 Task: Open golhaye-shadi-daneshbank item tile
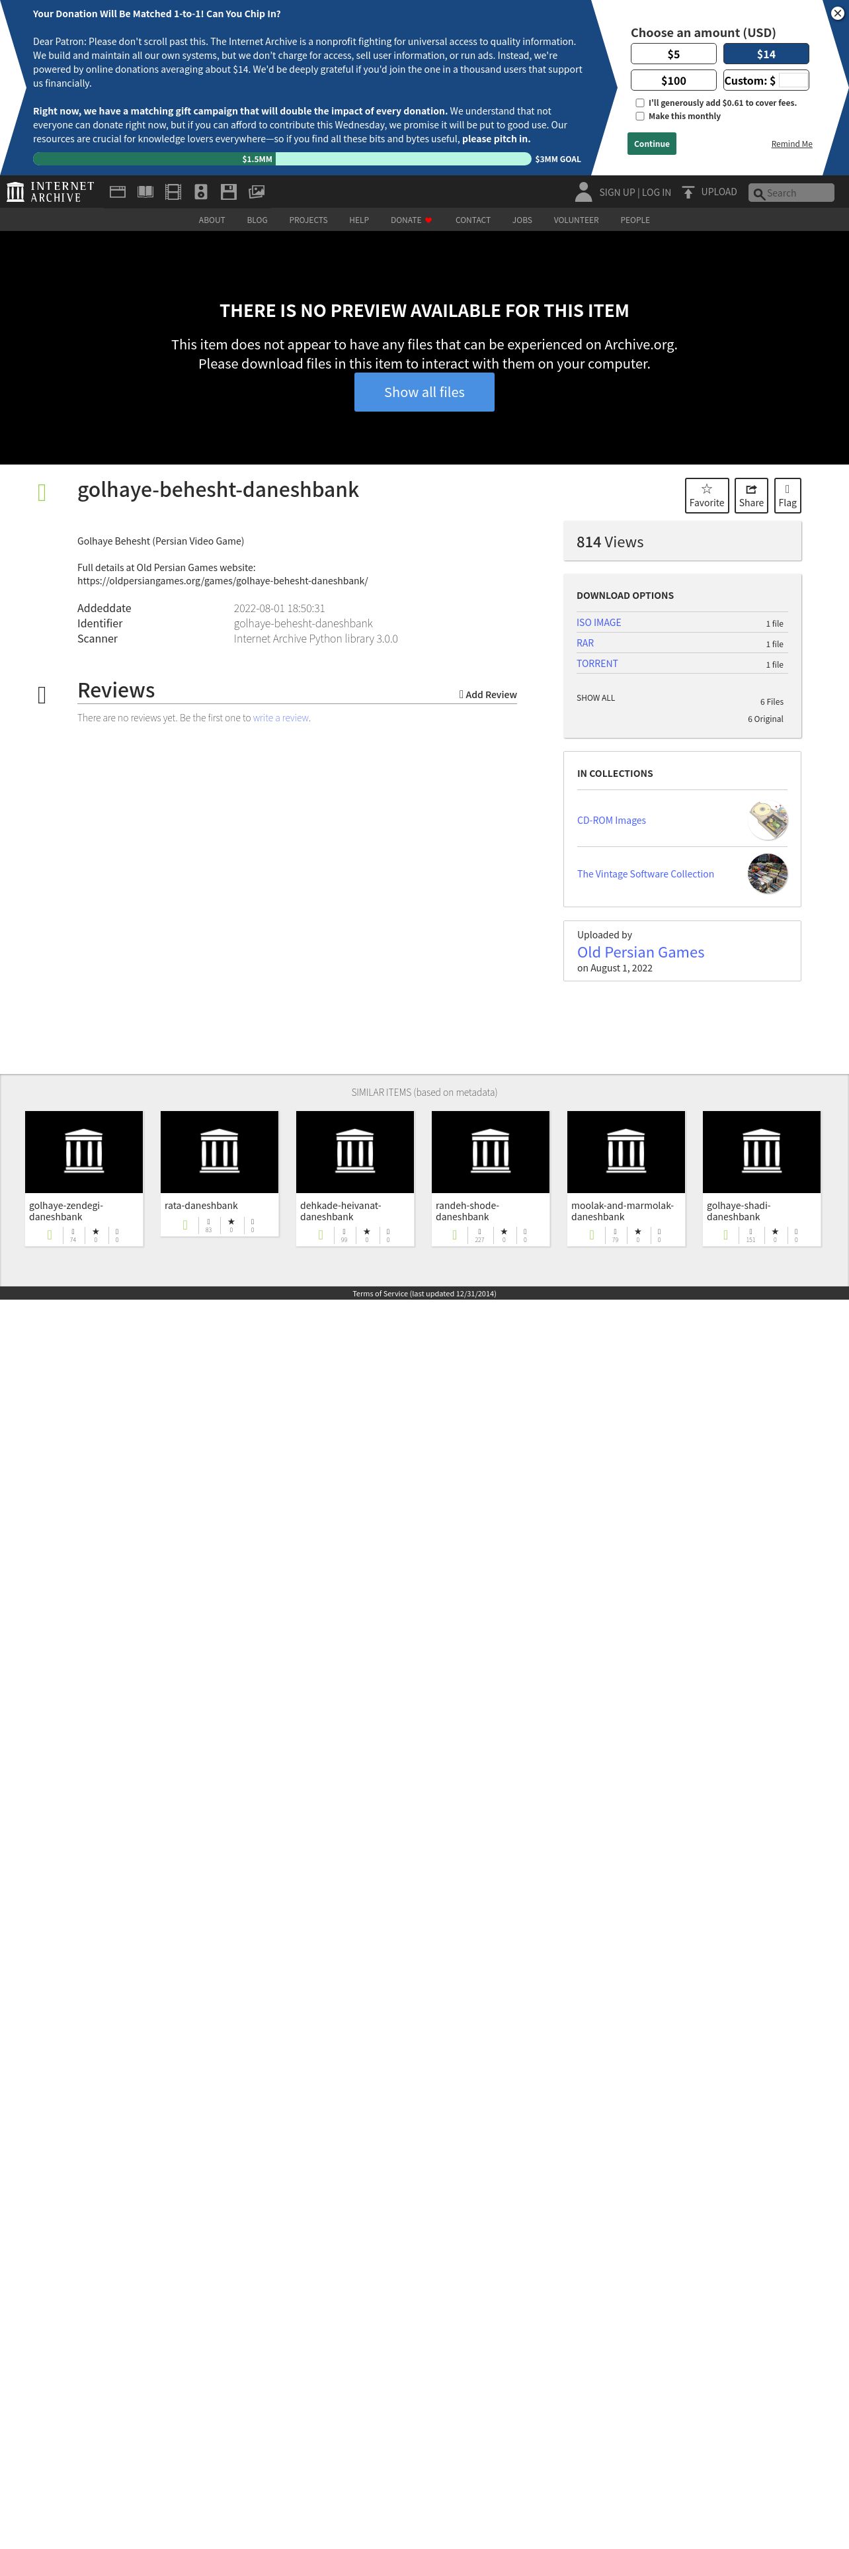pyautogui.click(x=761, y=1179)
